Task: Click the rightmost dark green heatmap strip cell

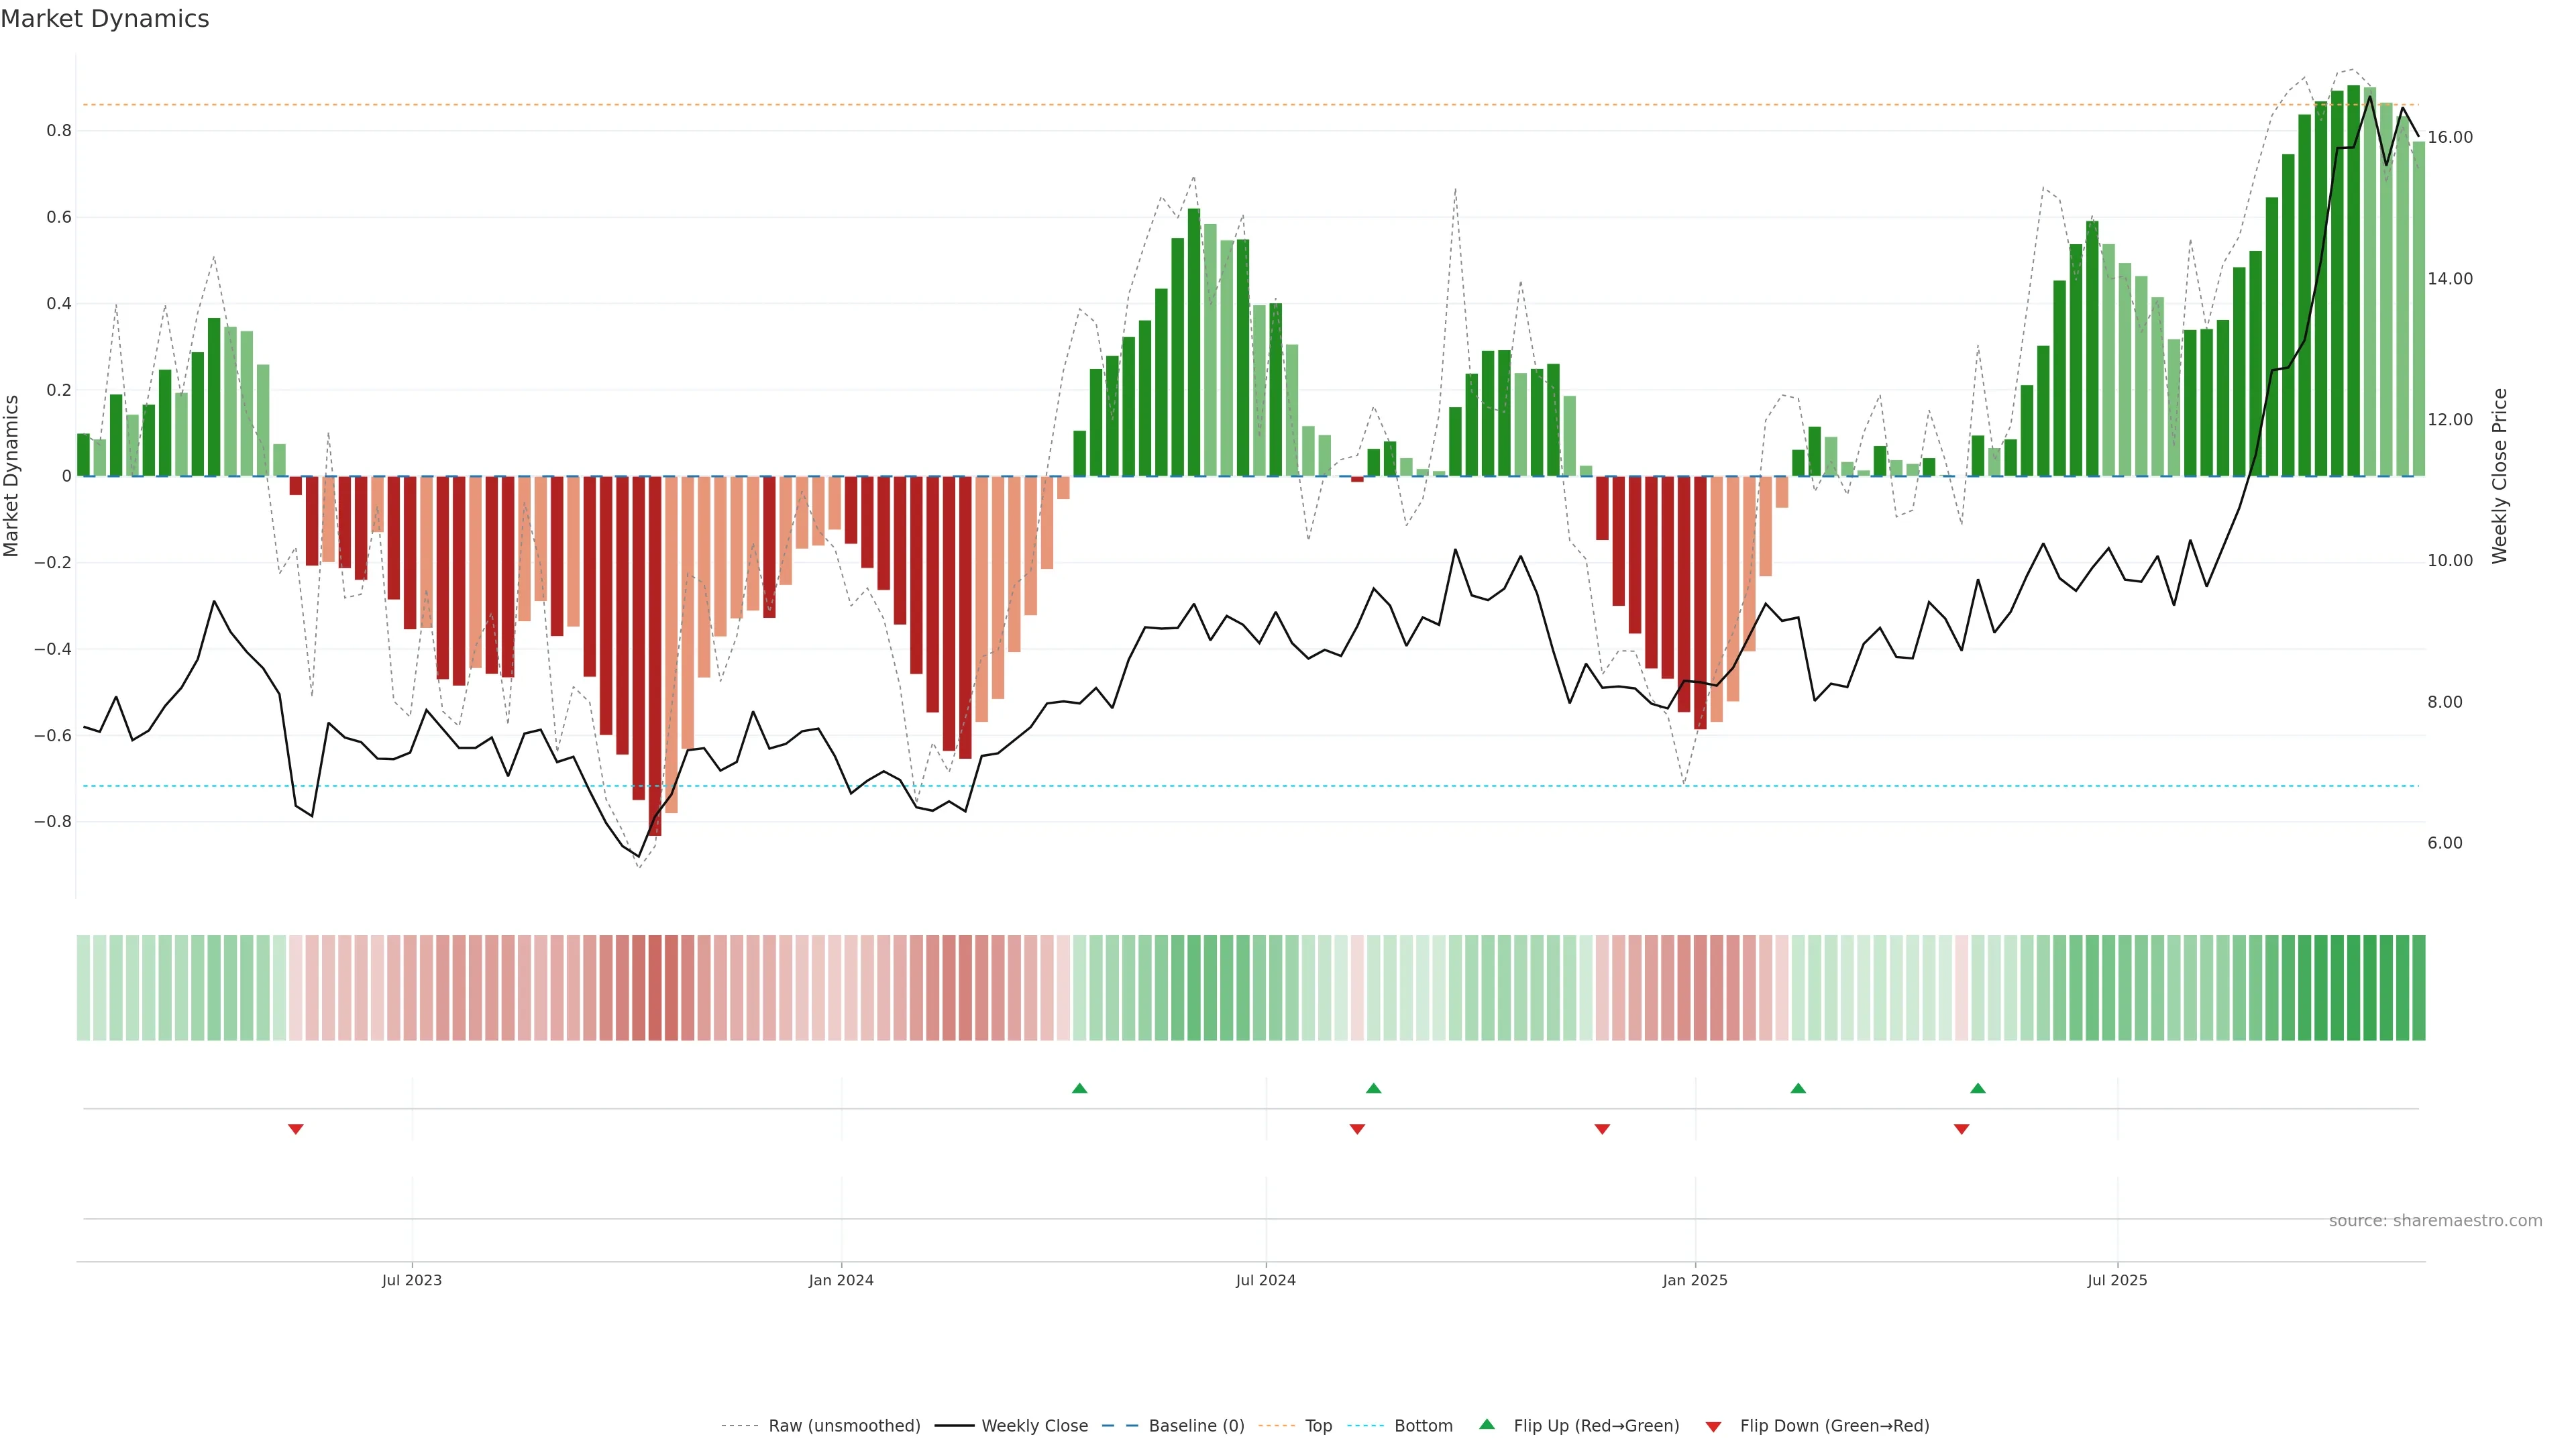Action: pyautogui.click(x=2418, y=987)
